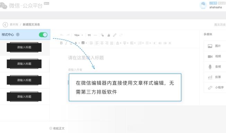Expand the numbered list style dropdown

tap(143, 43)
